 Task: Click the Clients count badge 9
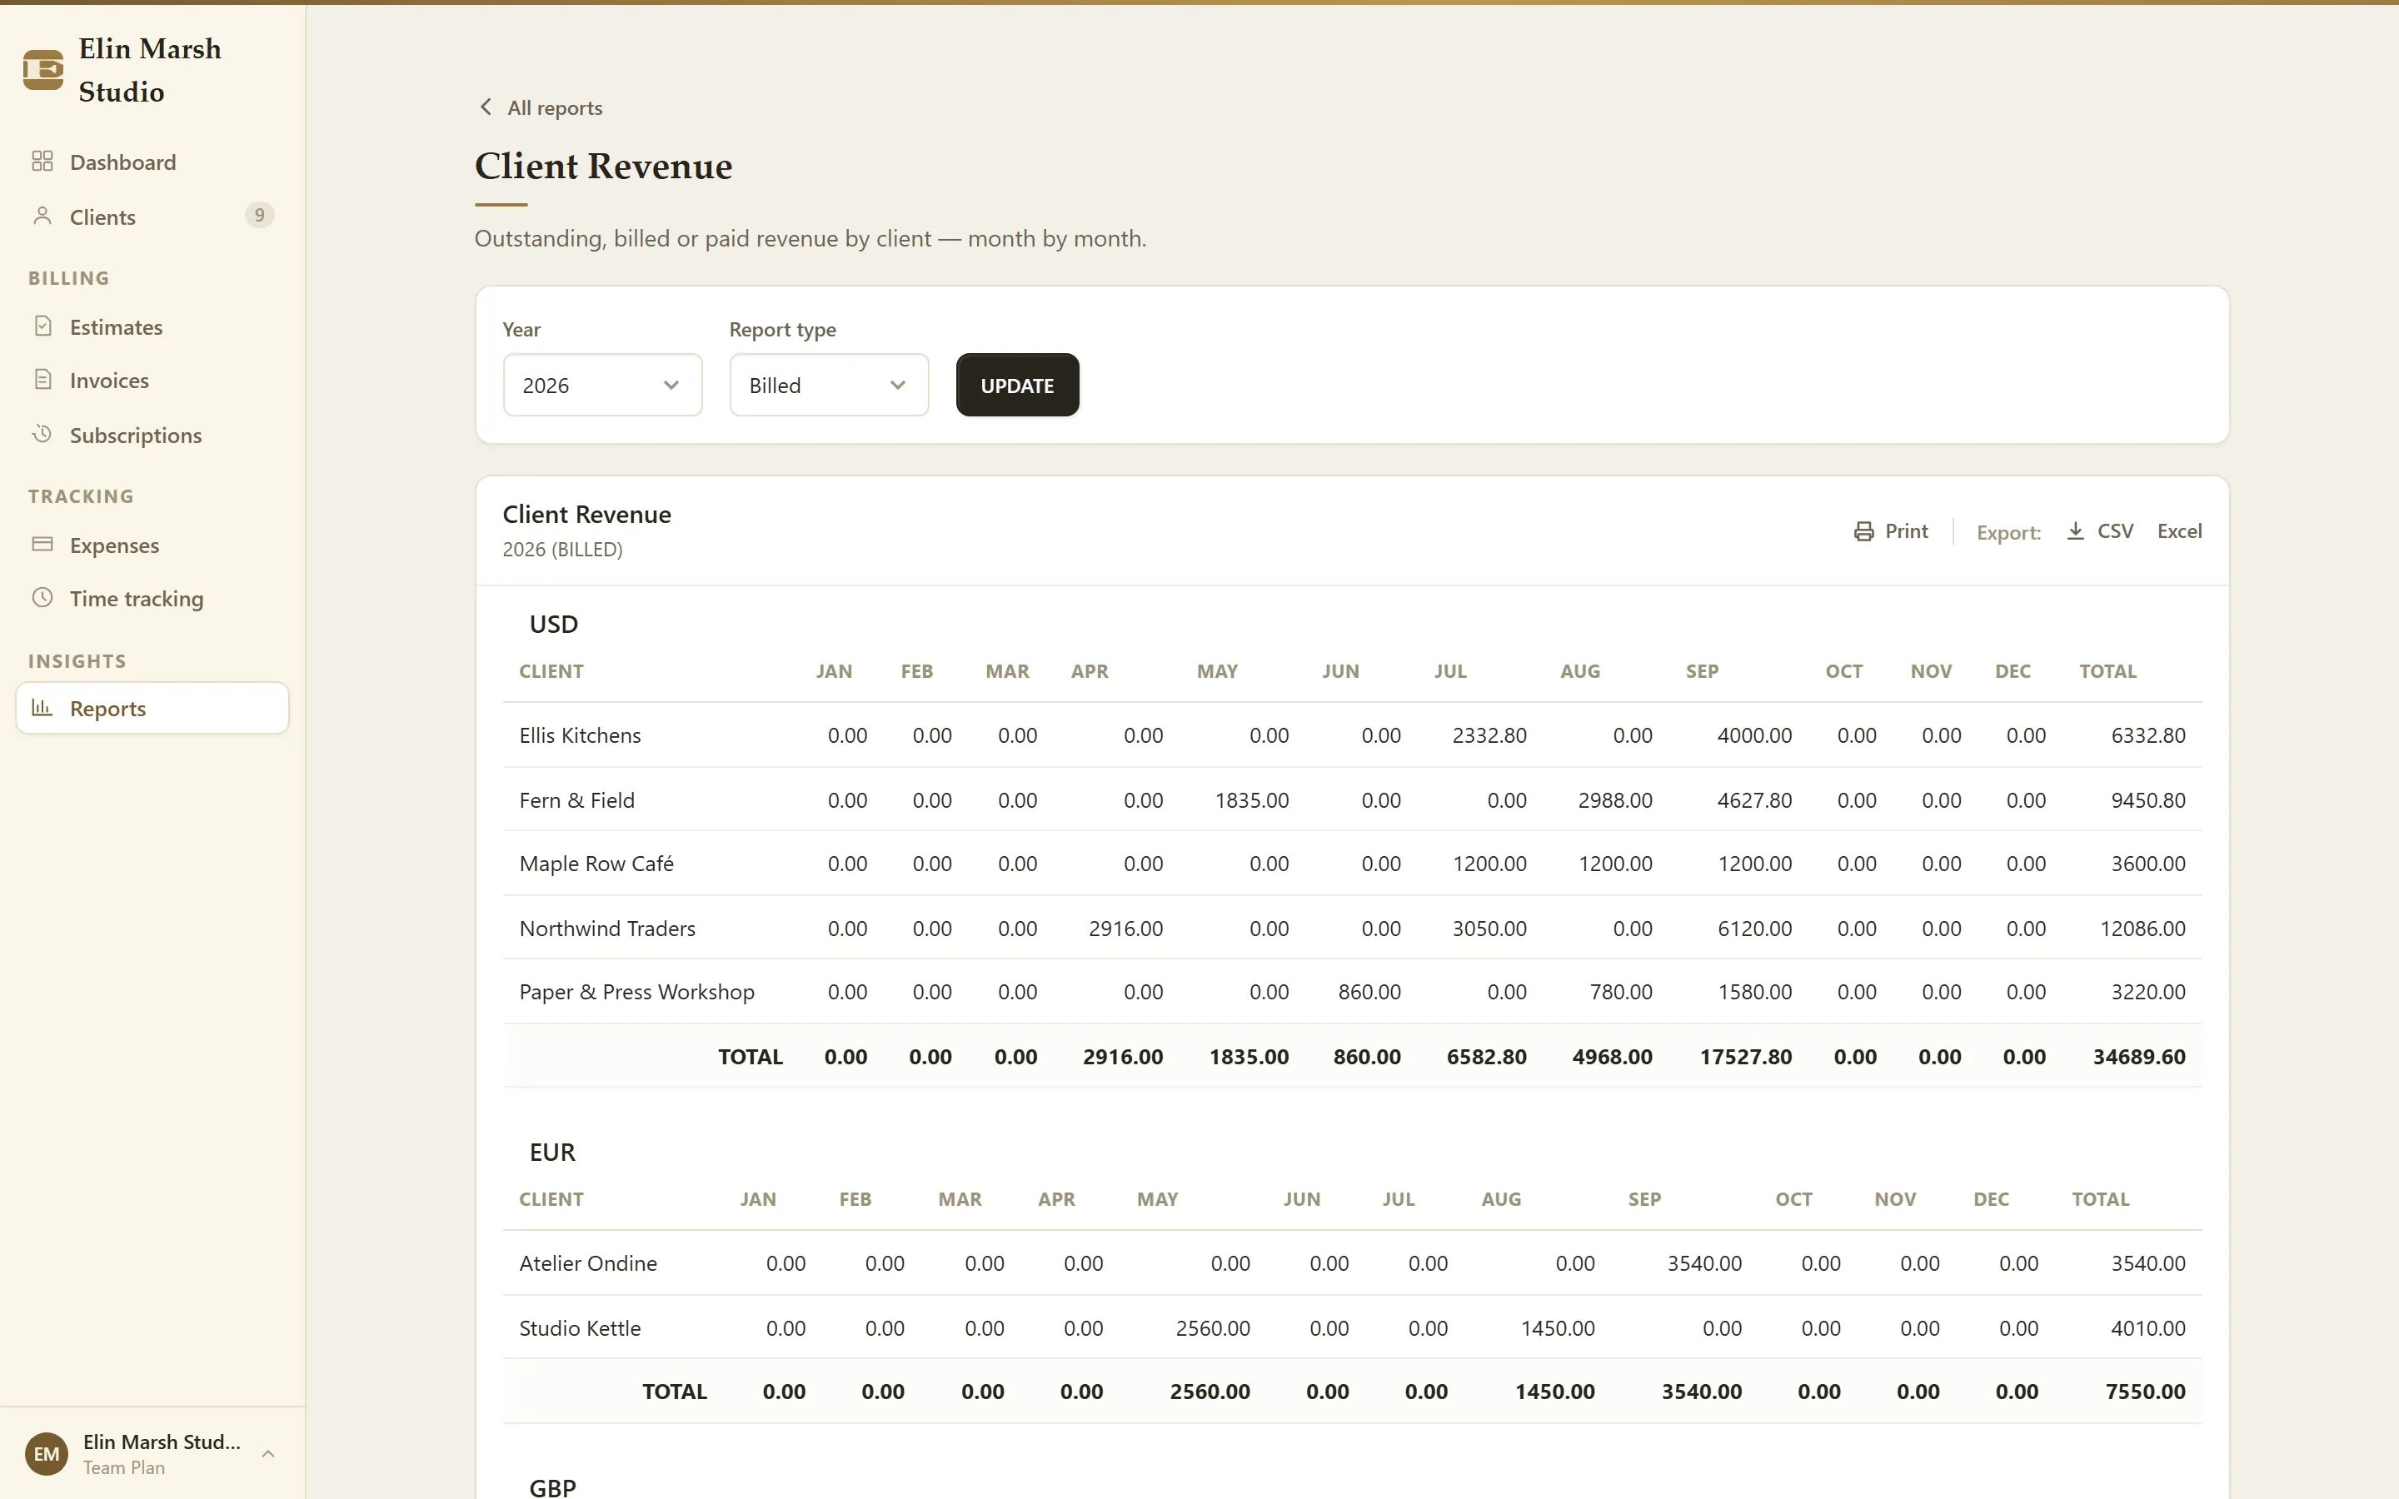coord(259,215)
